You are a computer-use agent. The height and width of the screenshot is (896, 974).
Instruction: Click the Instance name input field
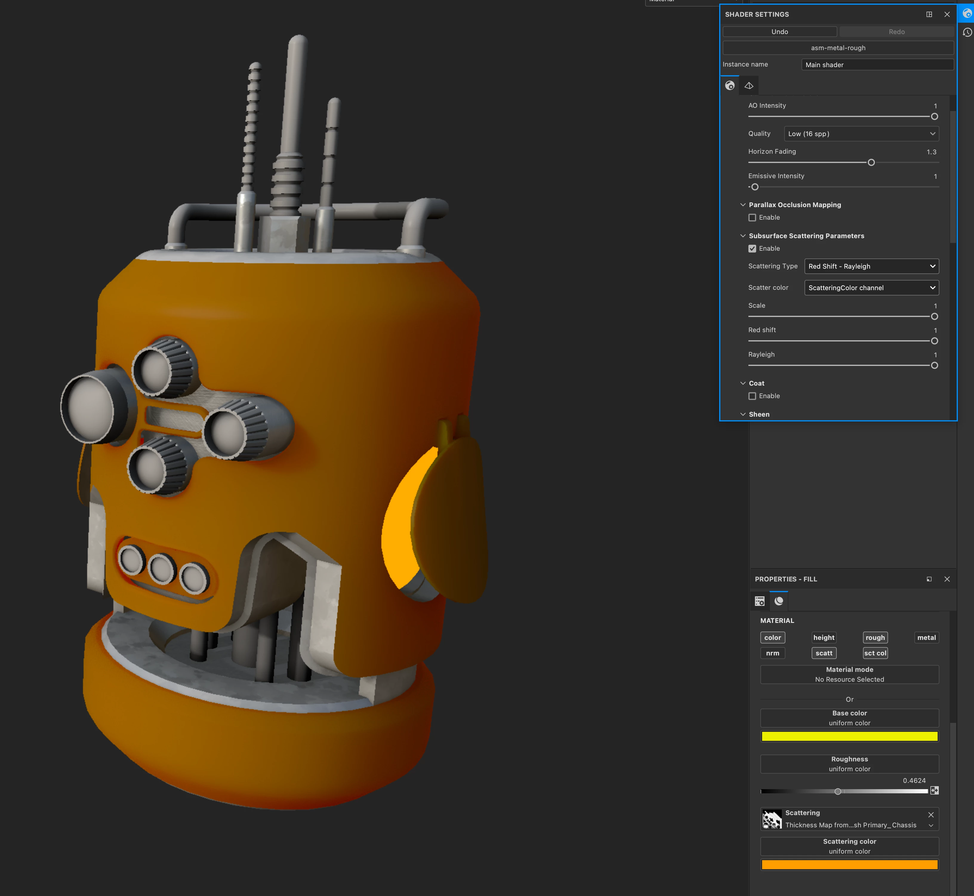tap(877, 65)
